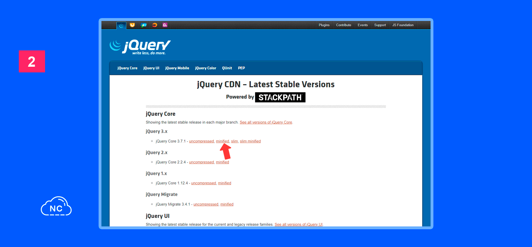The height and width of the screenshot is (247, 532).
Task: Open the JS Foundation link
Action: (x=403, y=25)
